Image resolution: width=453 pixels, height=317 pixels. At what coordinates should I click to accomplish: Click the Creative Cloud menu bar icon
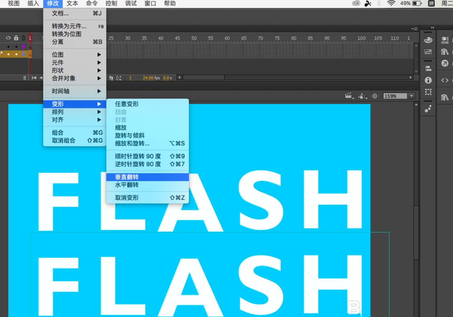[x=356, y=4]
